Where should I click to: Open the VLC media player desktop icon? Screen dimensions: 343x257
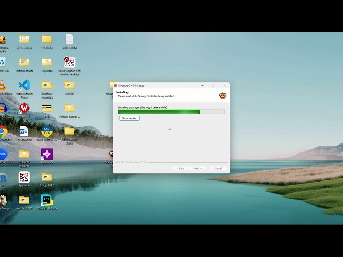coord(3,86)
